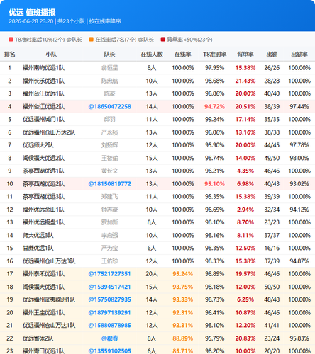Click the T8准时率 column header
This screenshot has width=315, height=354.
(x=215, y=55)
